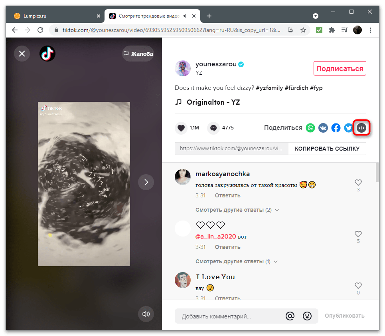Open the emoji picker in the comment box

point(307,316)
